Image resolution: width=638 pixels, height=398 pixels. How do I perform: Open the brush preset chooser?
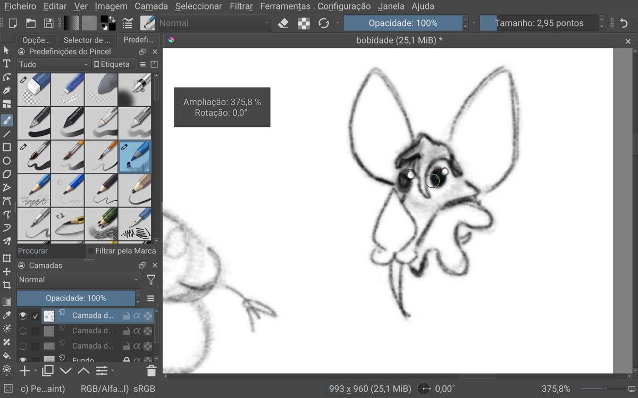[x=147, y=23]
